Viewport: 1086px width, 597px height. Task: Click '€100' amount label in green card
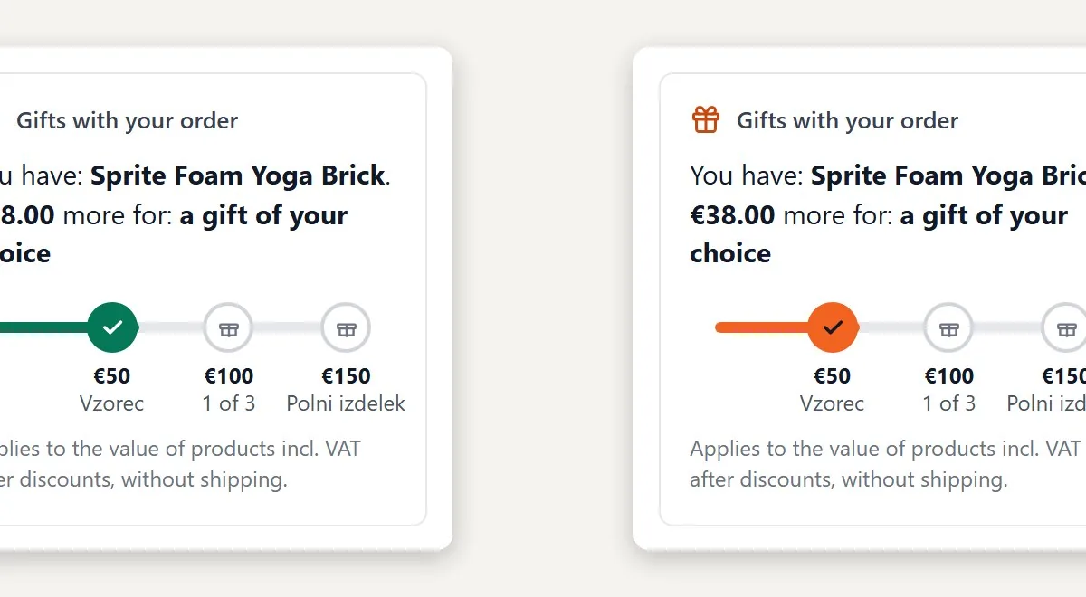click(x=229, y=375)
